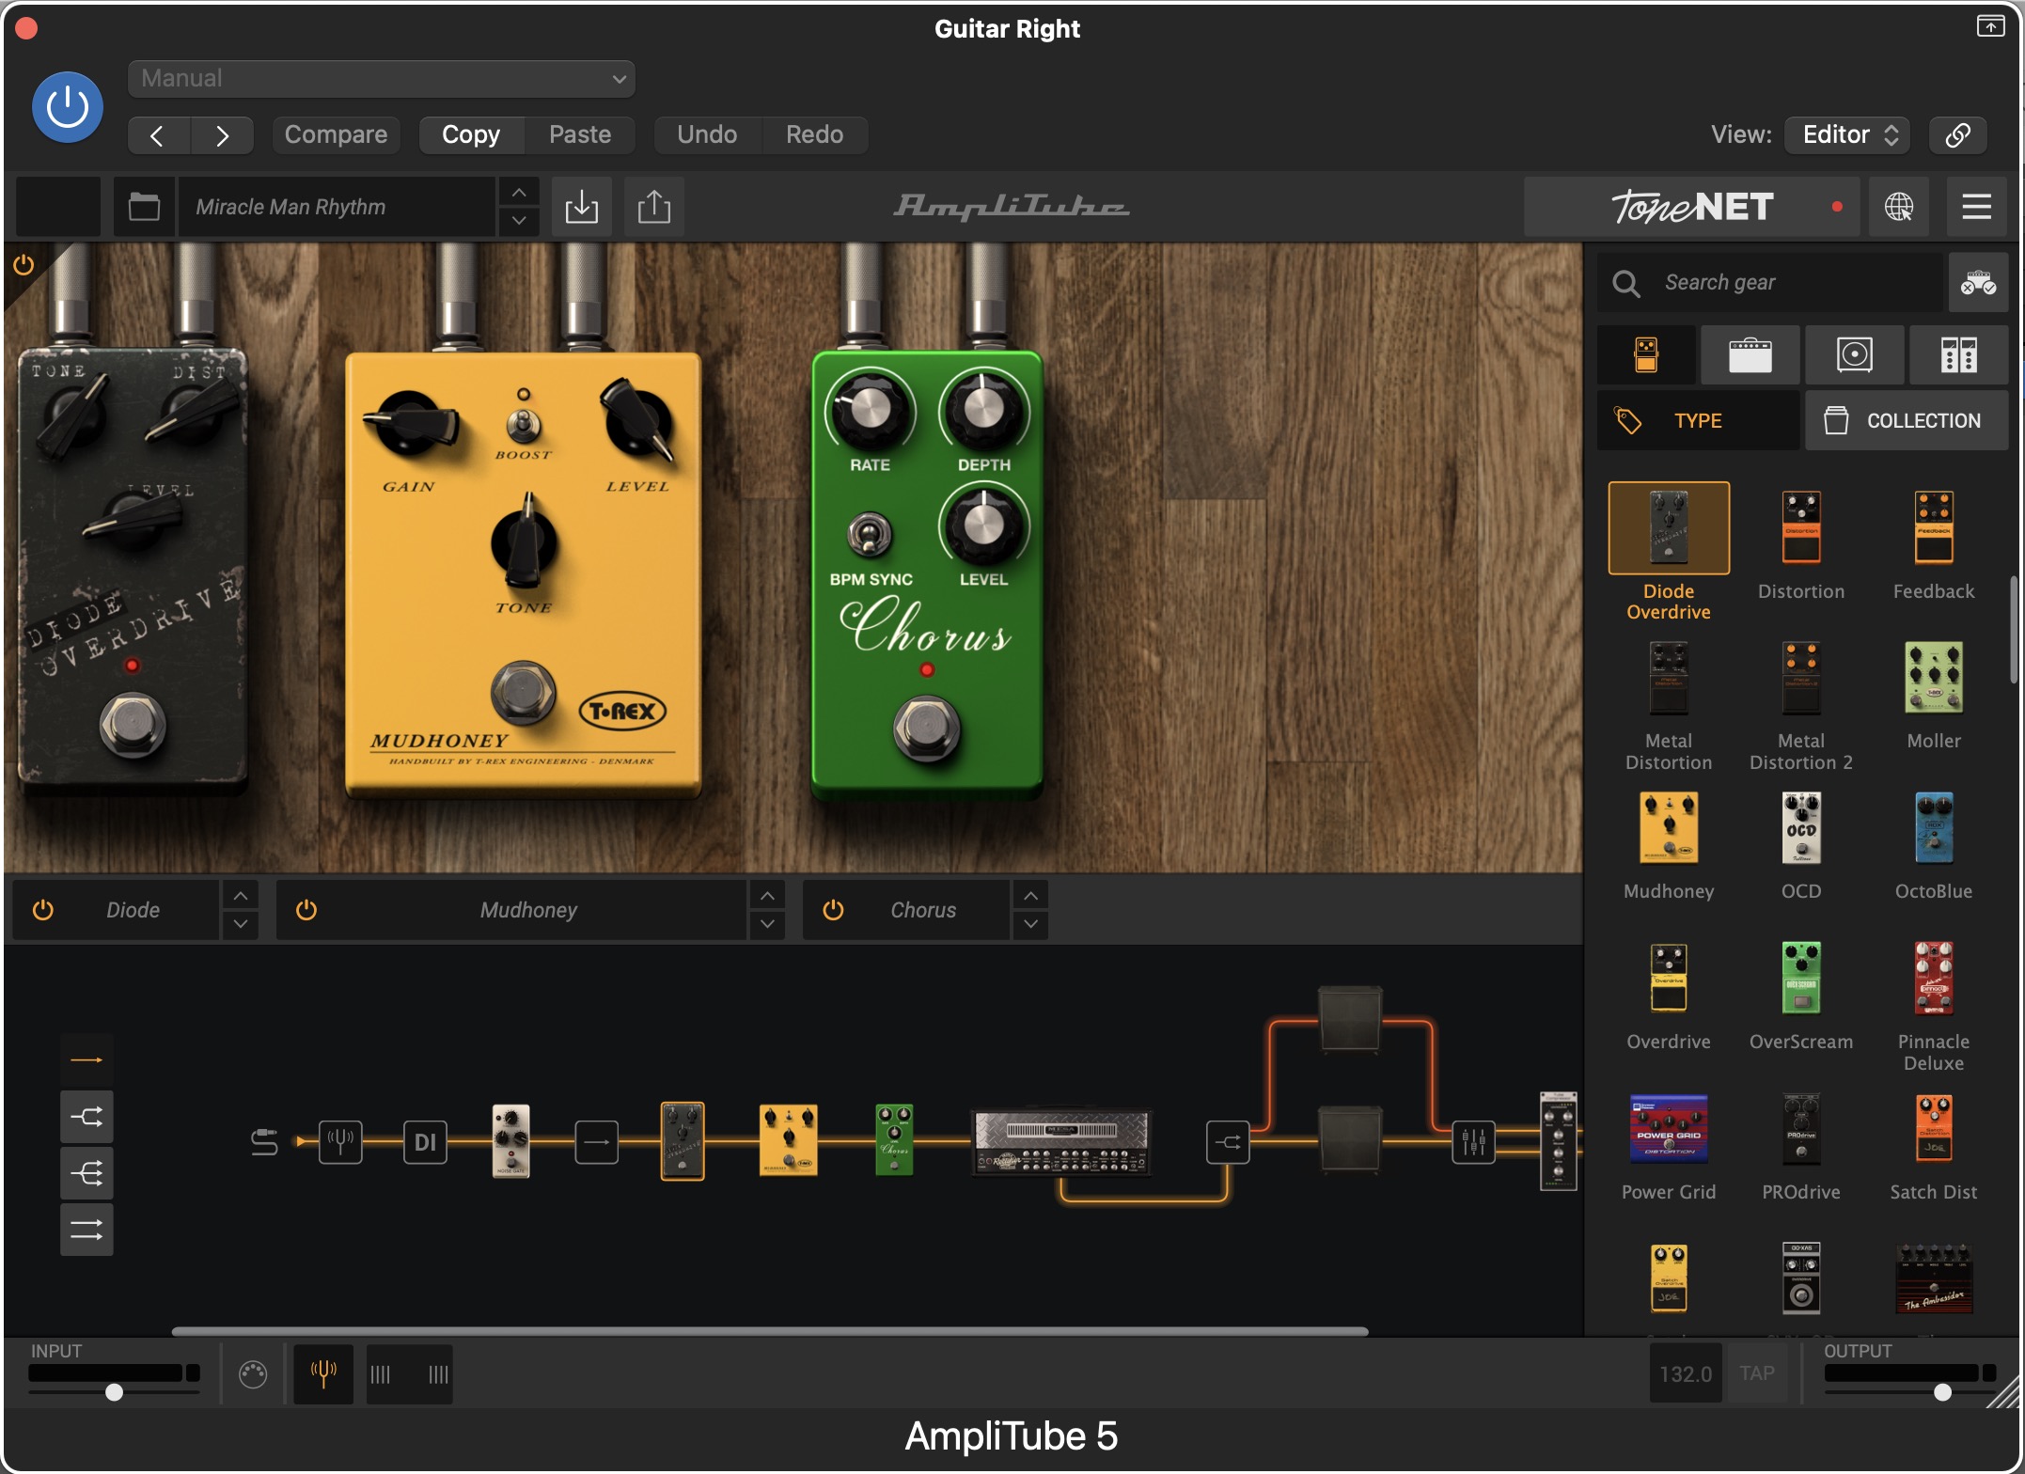The image size is (2025, 1474).
Task: Stomp the Chorus pedal footswitch
Action: coord(927,728)
